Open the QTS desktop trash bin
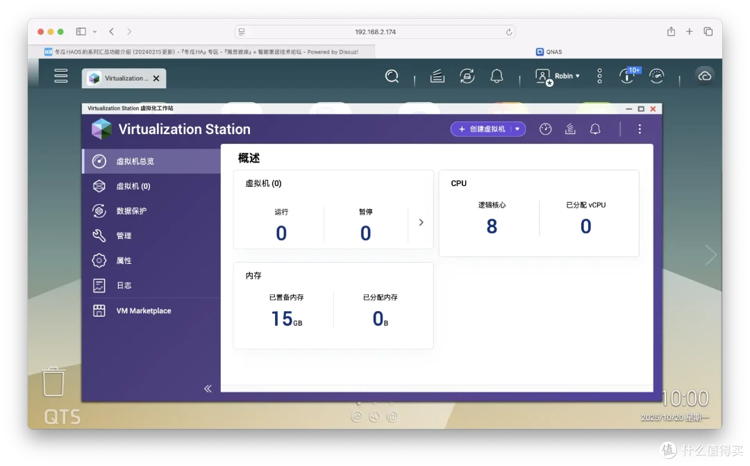Screen dimensions: 750x466 [x=53, y=382]
